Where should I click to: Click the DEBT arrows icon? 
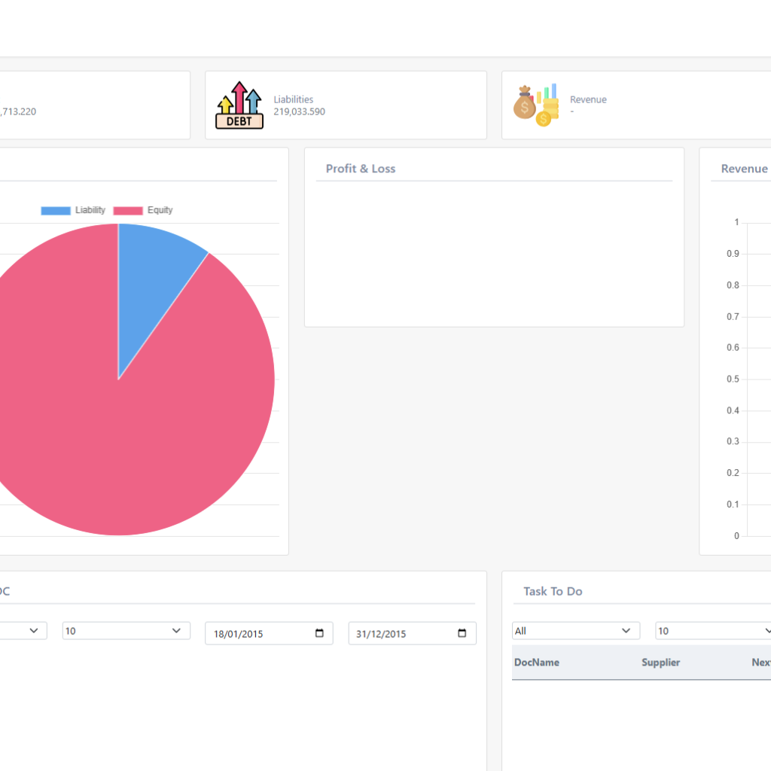pyautogui.click(x=239, y=105)
